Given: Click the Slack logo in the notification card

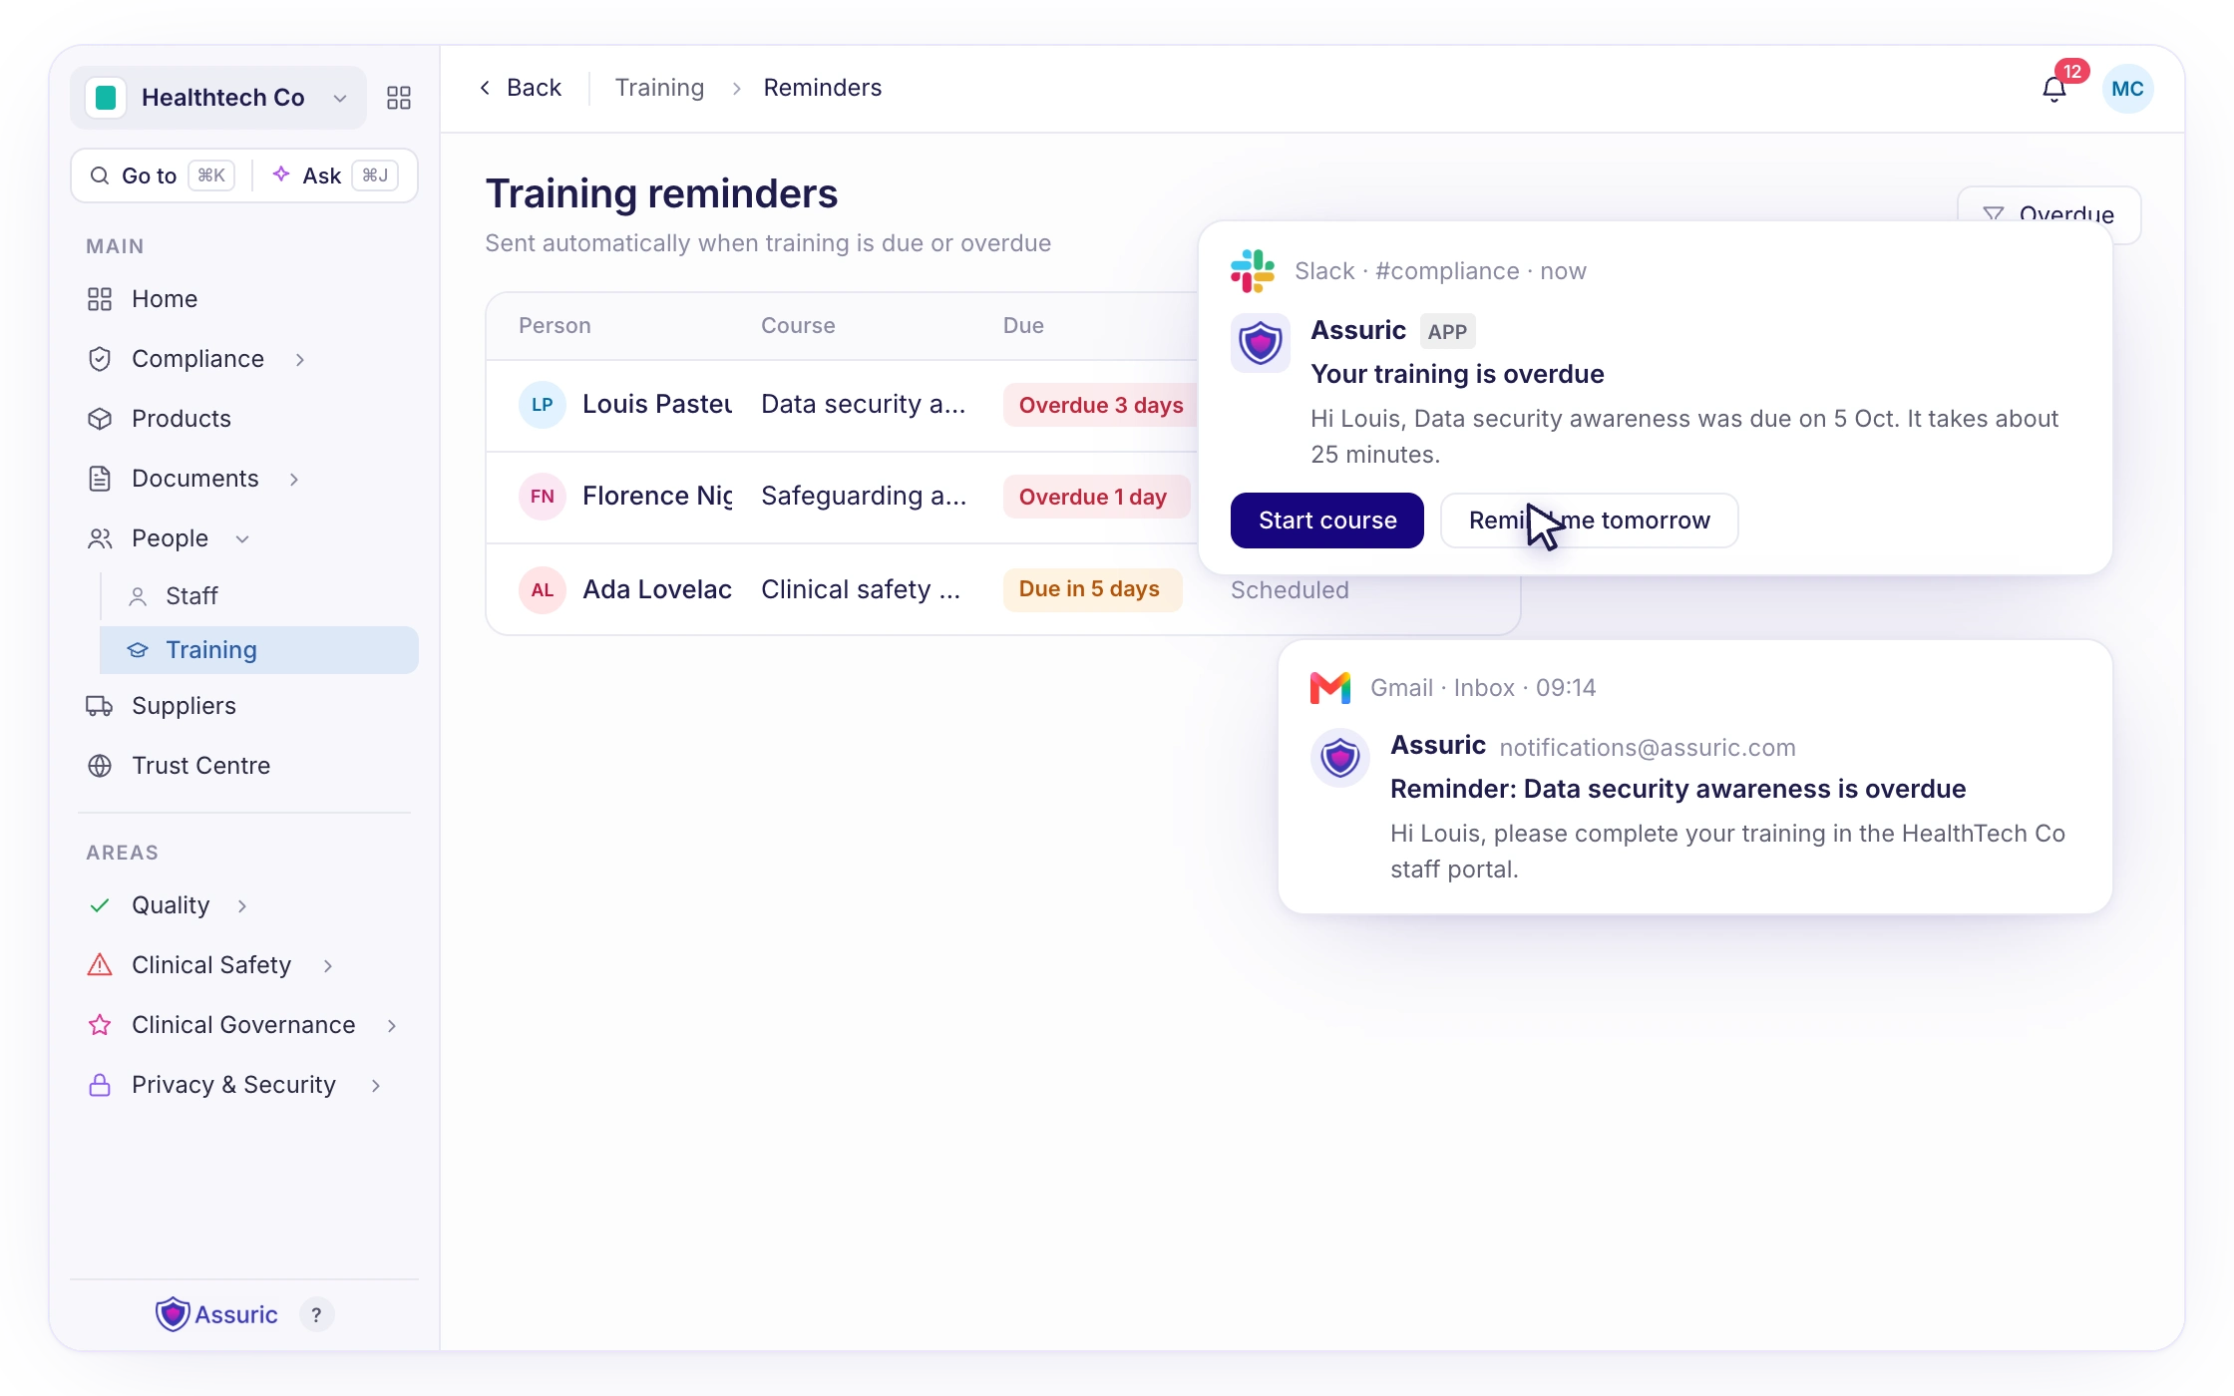Looking at the screenshot, I should point(1253,270).
